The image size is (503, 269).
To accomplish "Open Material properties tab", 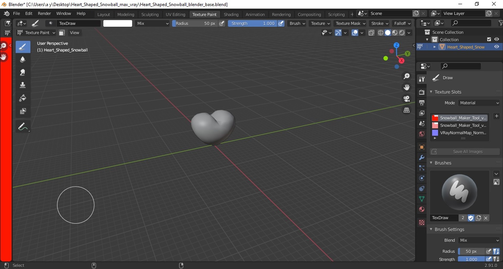I will click(x=422, y=209).
